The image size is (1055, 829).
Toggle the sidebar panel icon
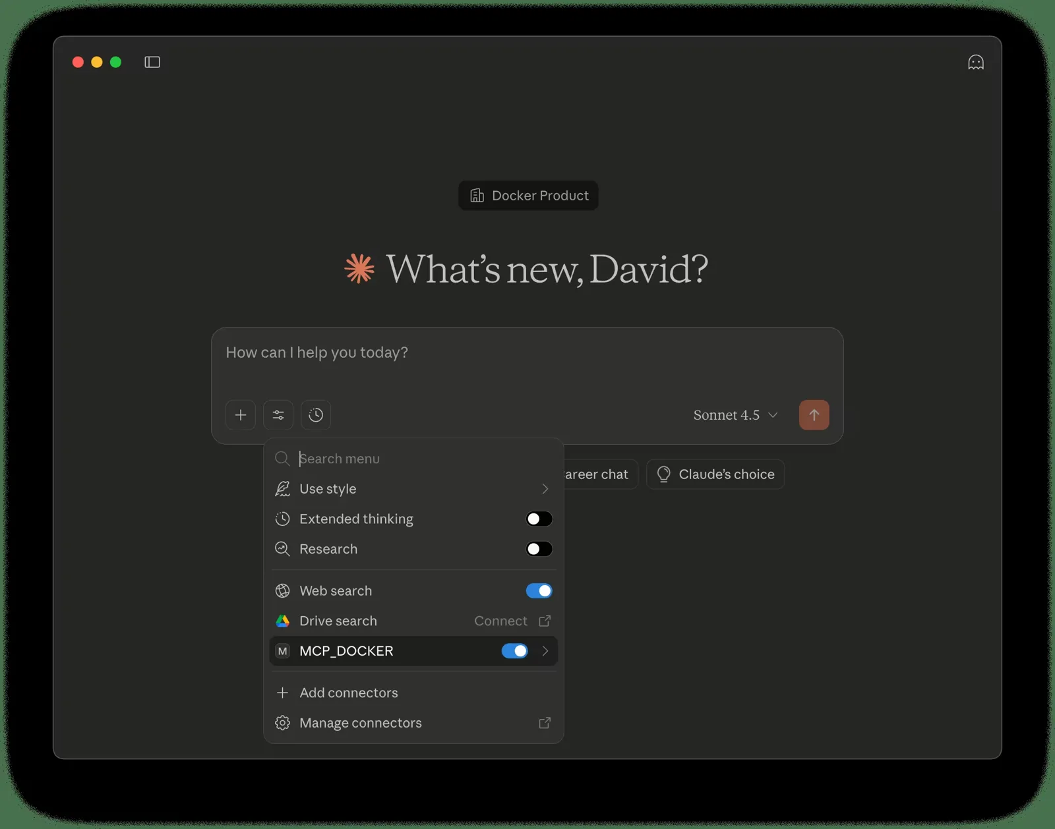click(152, 62)
